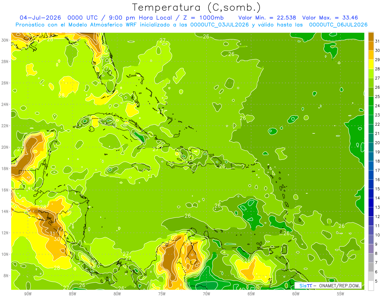
Task: Click the '85W' longitude axis label
Action: click(72, 294)
